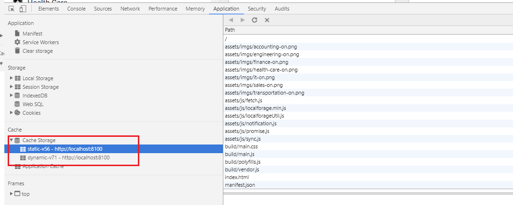Click the previous page arrow icon

pyautogui.click(x=231, y=20)
